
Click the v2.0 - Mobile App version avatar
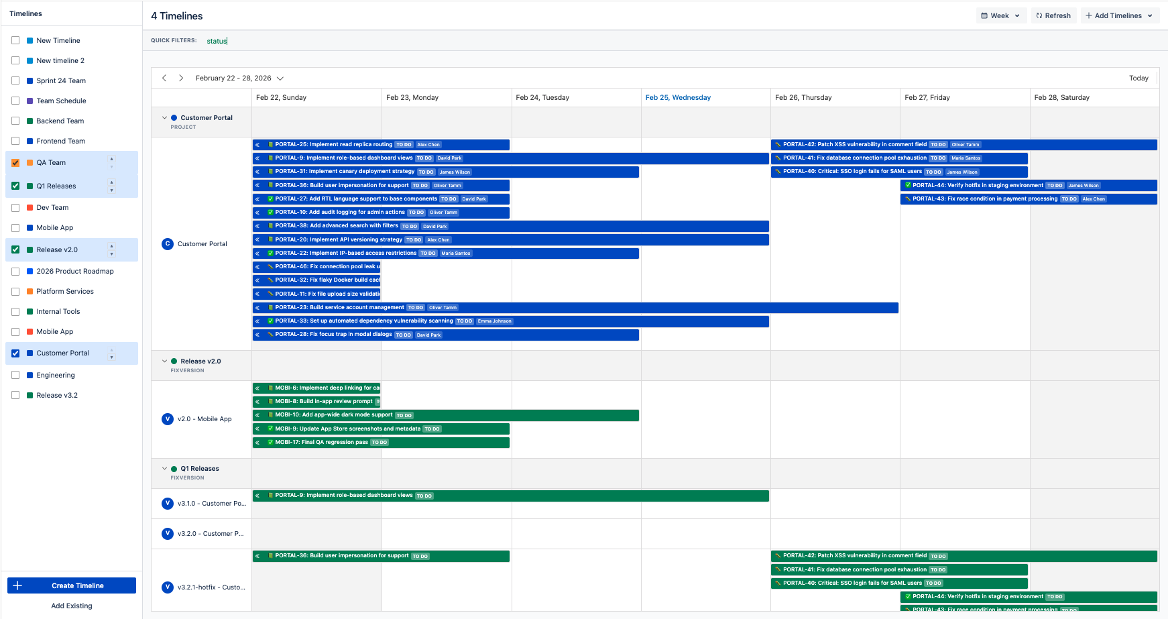(x=167, y=418)
